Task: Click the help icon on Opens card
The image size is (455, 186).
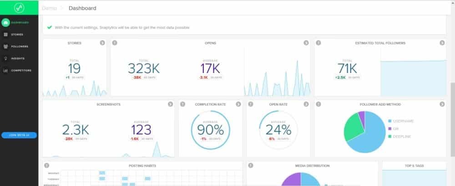Action: coord(115,43)
